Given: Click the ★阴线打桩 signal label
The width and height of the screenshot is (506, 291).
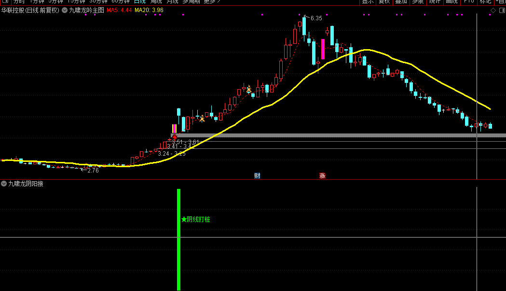Looking at the screenshot, I should [195, 220].
